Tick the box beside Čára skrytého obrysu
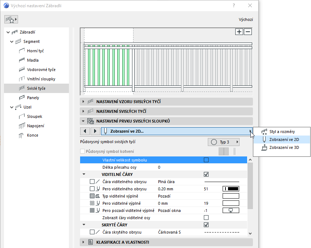This screenshot has width=311, height=248. [92, 232]
